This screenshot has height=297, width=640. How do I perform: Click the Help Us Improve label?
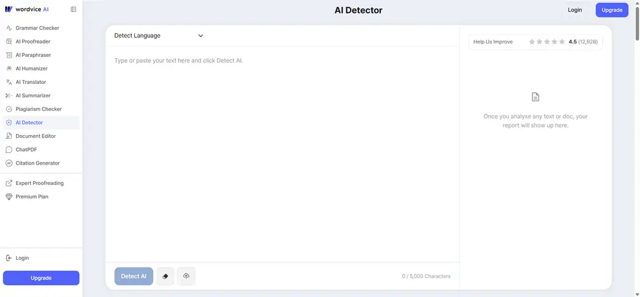click(493, 42)
